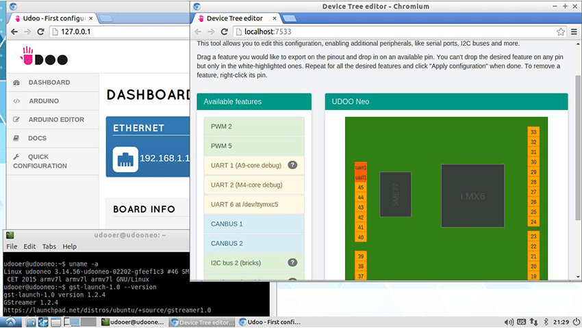This screenshot has width=582, height=328.
Task: Select I2C bus 2 (bricks) feature
Action: (x=254, y=263)
